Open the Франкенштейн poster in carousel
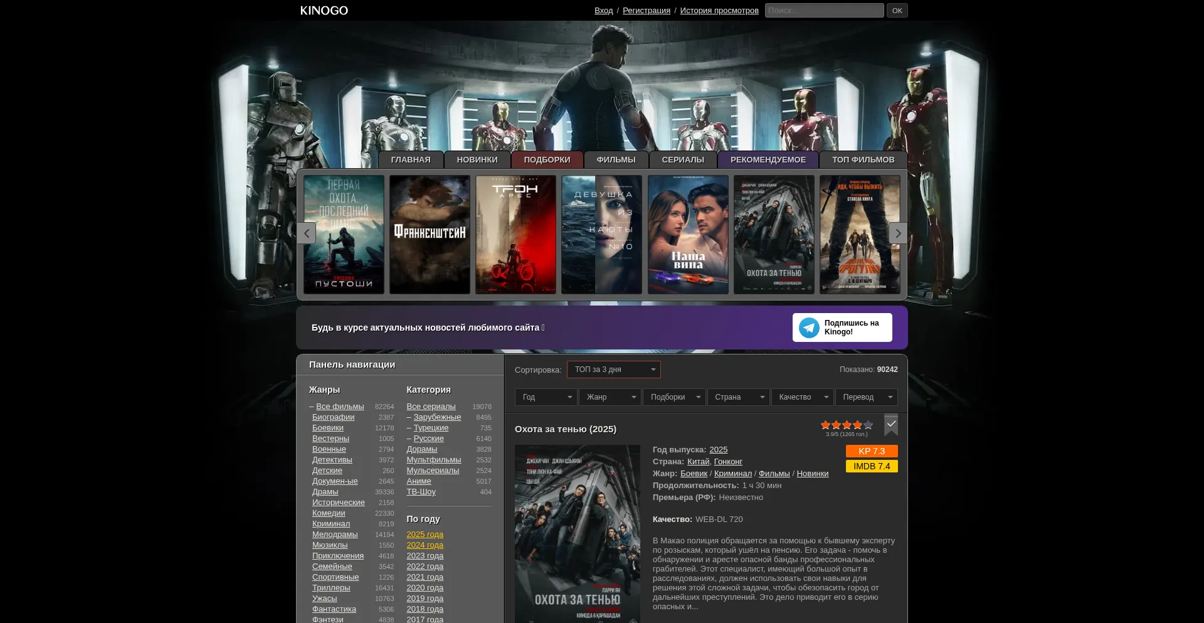1204x623 pixels. [430, 234]
